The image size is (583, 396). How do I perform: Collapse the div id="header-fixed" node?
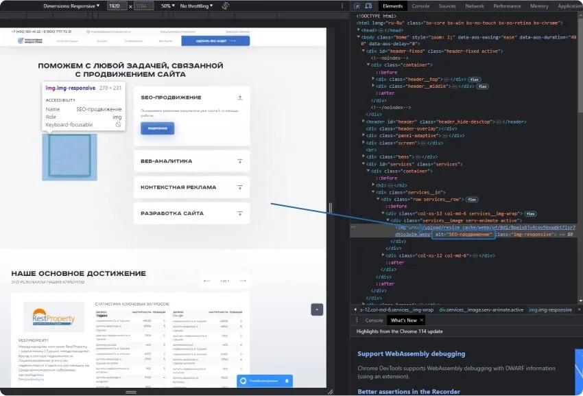tap(364, 51)
